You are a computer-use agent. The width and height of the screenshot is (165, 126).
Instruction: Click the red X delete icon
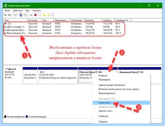click(35, 15)
